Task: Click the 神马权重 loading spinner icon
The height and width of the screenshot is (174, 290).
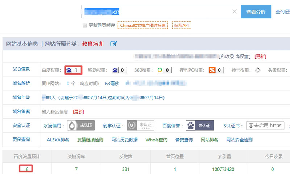Action: (258, 70)
